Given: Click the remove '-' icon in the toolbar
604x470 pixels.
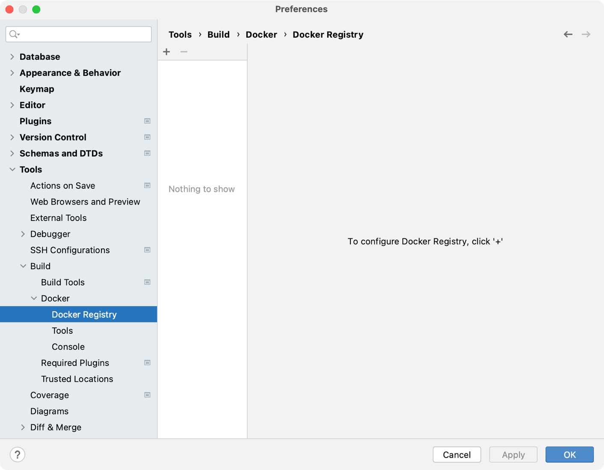Looking at the screenshot, I should pyautogui.click(x=184, y=52).
